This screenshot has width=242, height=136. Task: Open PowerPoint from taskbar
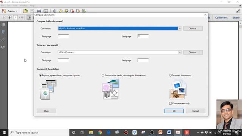160,133
